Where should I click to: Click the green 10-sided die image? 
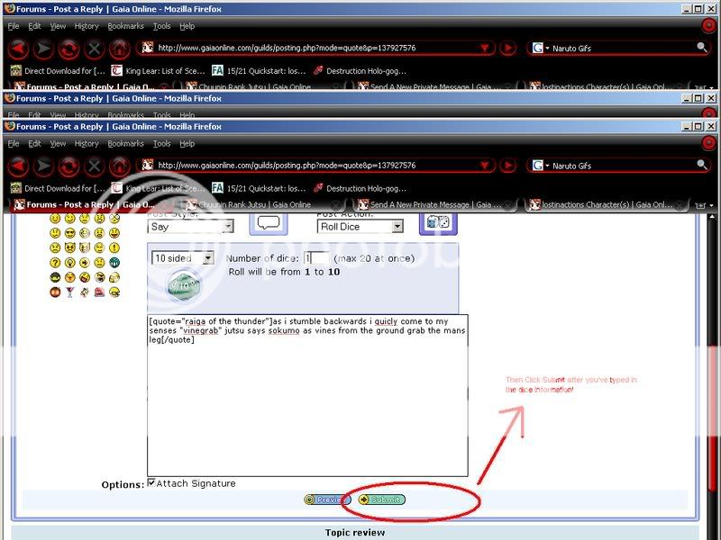pos(185,286)
